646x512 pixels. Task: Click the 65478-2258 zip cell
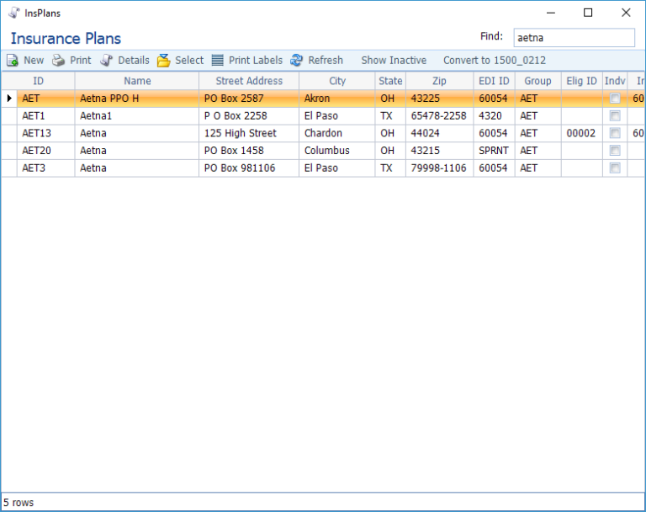click(440, 116)
